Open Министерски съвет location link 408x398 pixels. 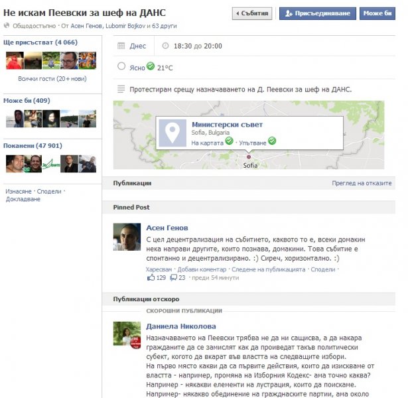[227, 125]
